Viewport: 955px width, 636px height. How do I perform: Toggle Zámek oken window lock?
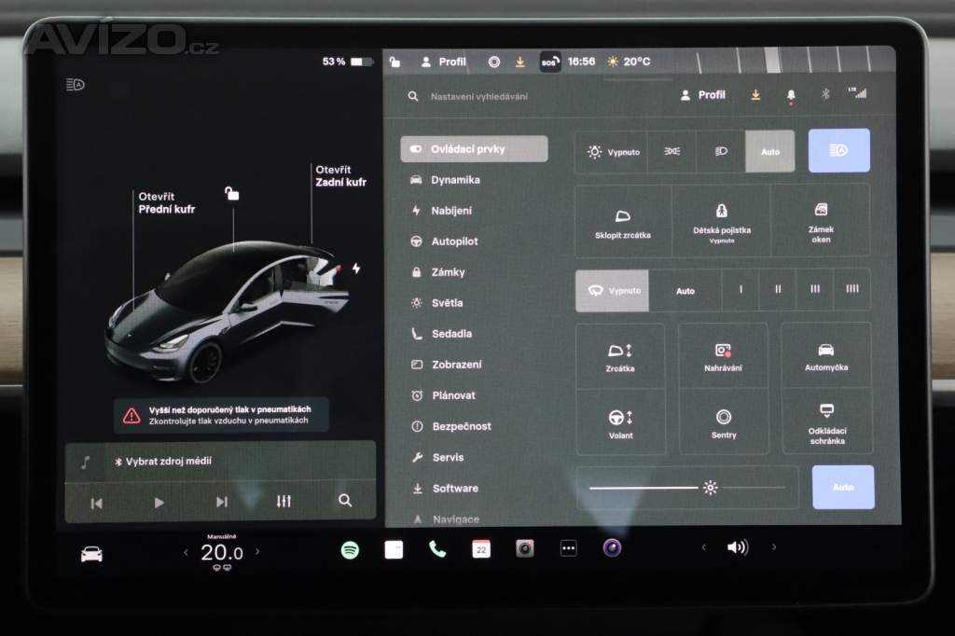tap(821, 221)
